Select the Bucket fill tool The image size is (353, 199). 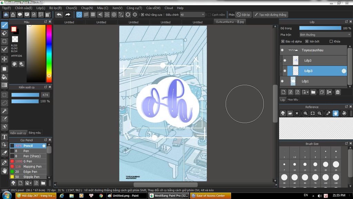(4, 77)
